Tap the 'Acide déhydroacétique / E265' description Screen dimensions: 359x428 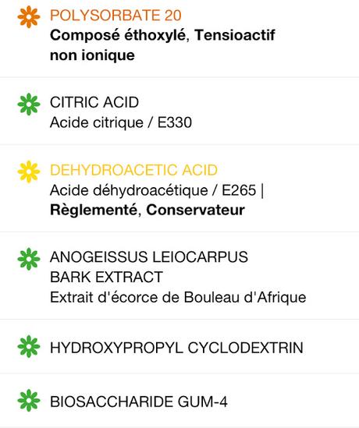(153, 190)
